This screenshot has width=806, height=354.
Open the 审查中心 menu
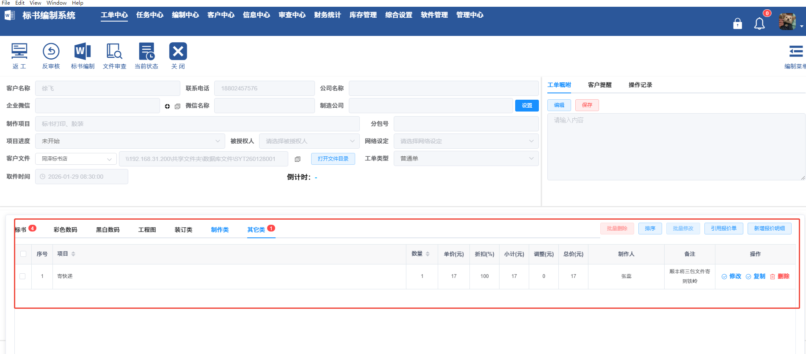point(292,15)
